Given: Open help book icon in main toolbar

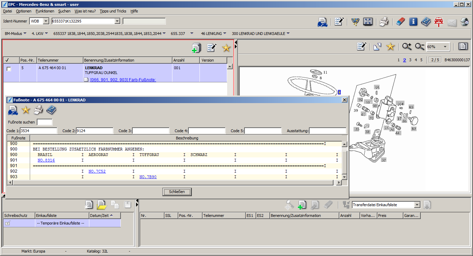Looking at the screenshot, I should 426,22.
